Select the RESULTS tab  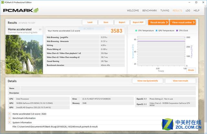click(177, 10)
